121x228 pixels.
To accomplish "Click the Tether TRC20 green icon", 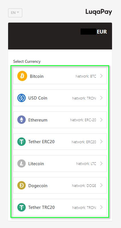I will click(x=21, y=207).
